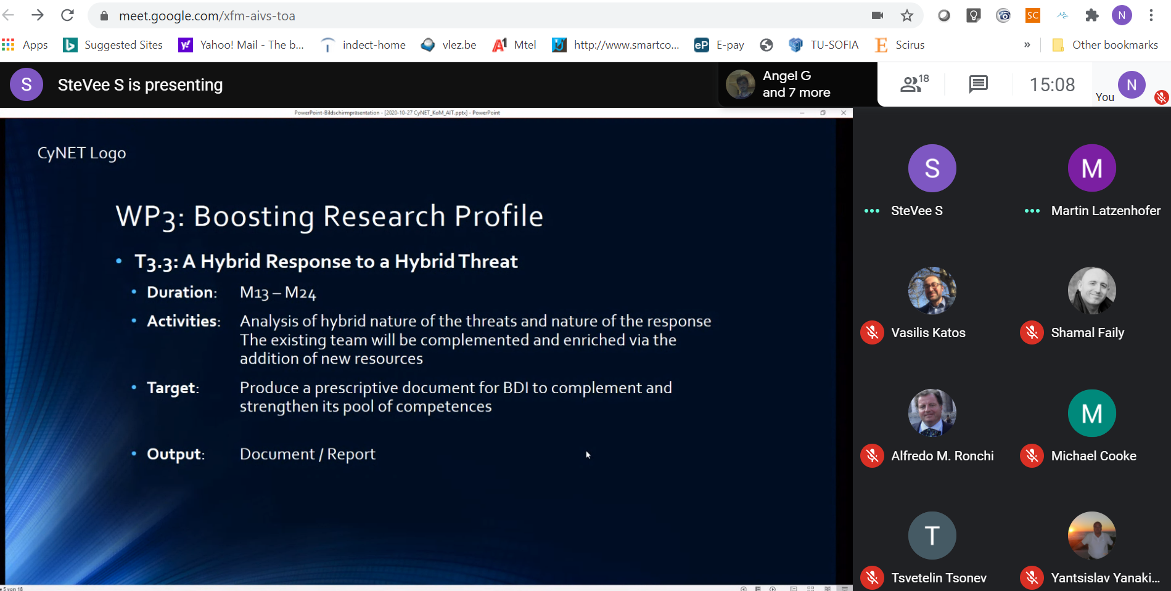The image size is (1171, 591).
Task: Click the speaking dots beside SteVee S
Action: pyautogui.click(x=872, y=211)
